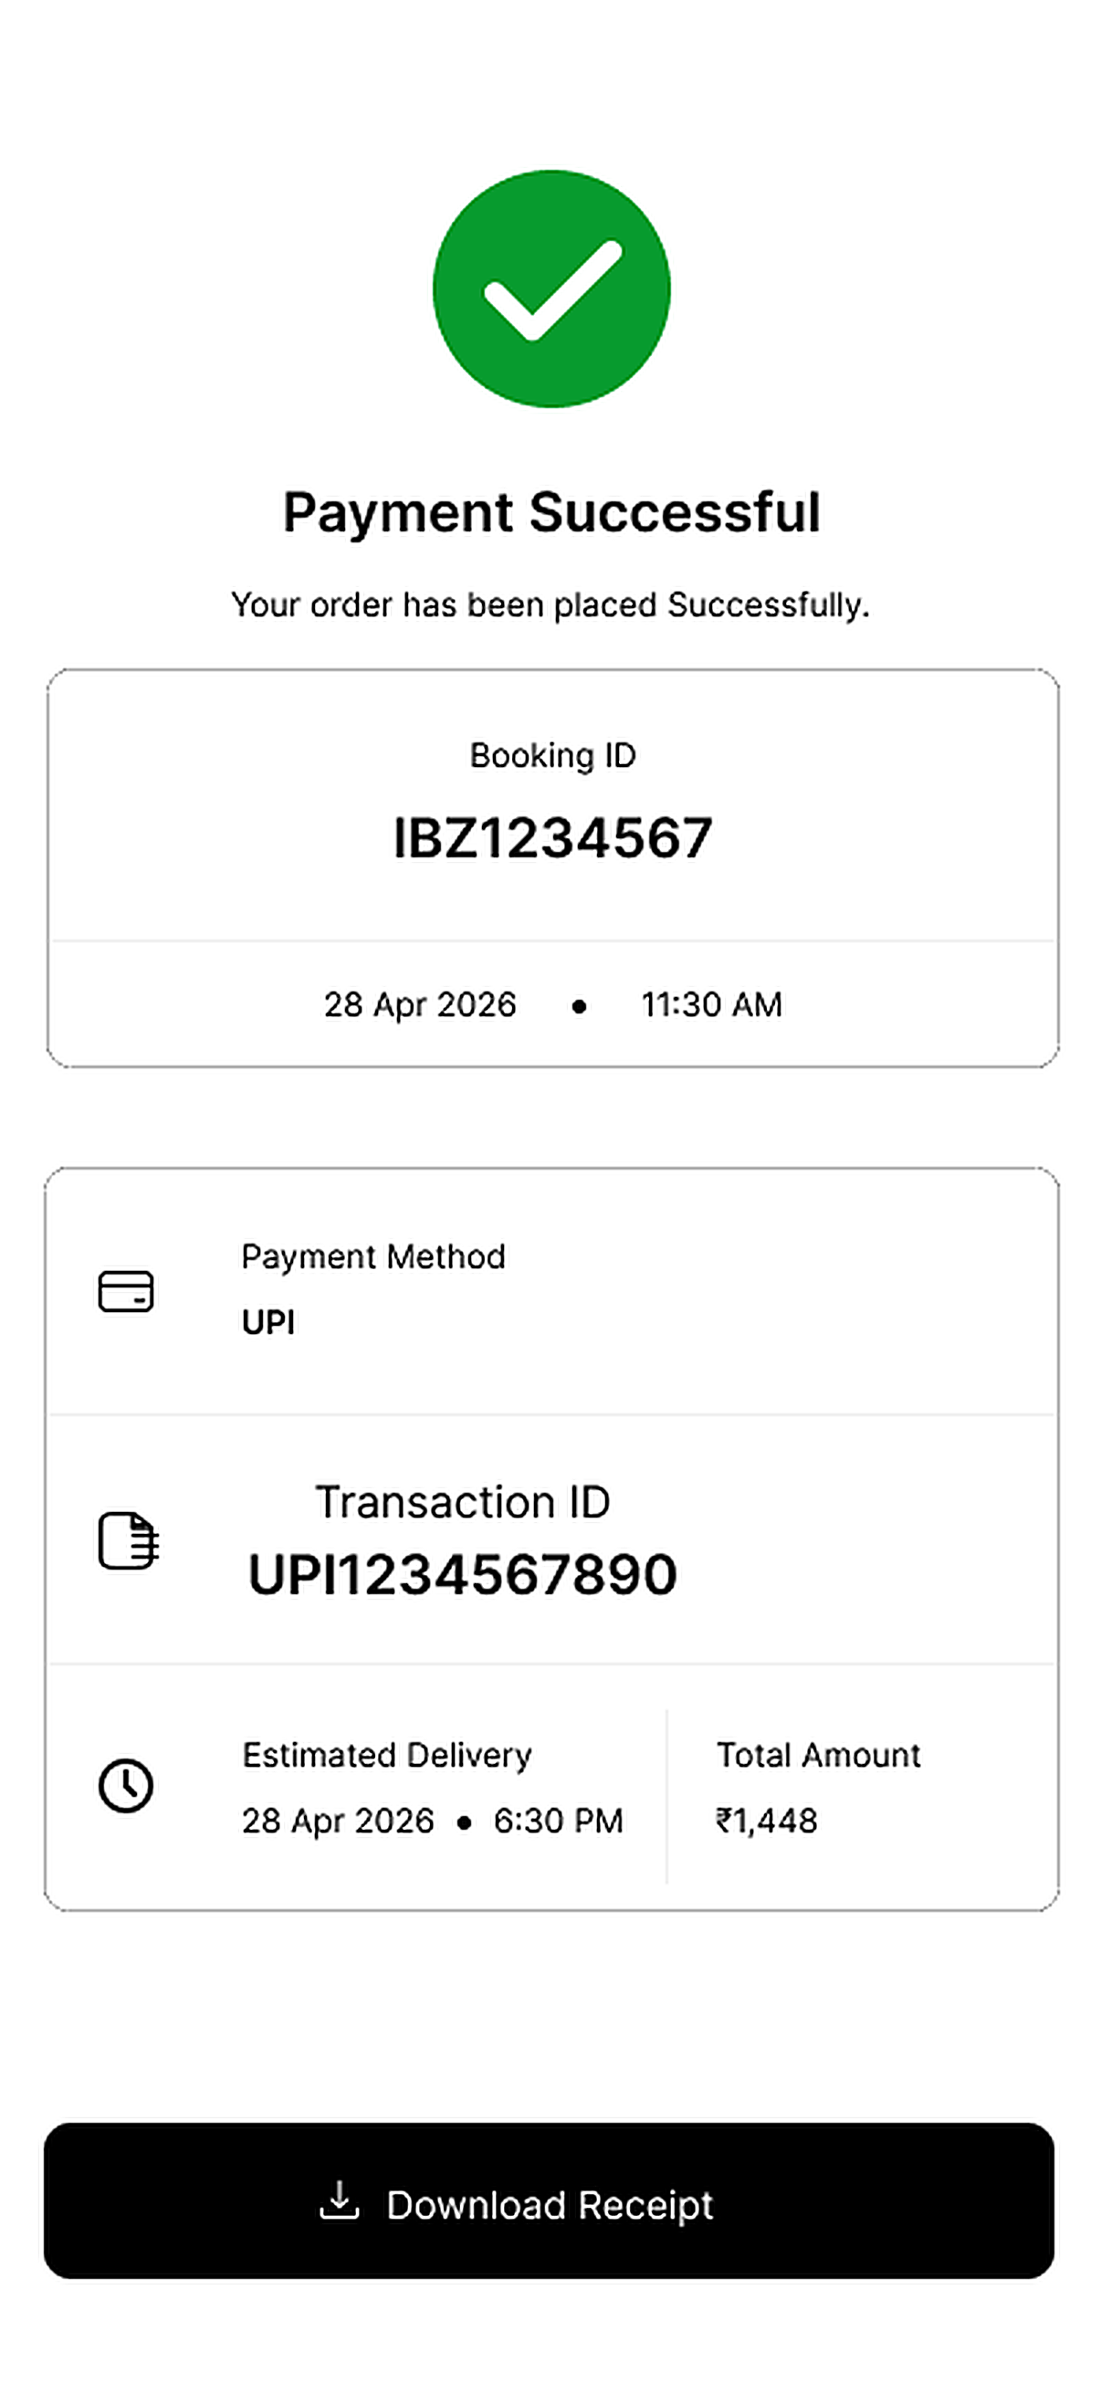Click the Total Amount label
This screenshot has width=1101, height=2394.
tap(819, 1755)
